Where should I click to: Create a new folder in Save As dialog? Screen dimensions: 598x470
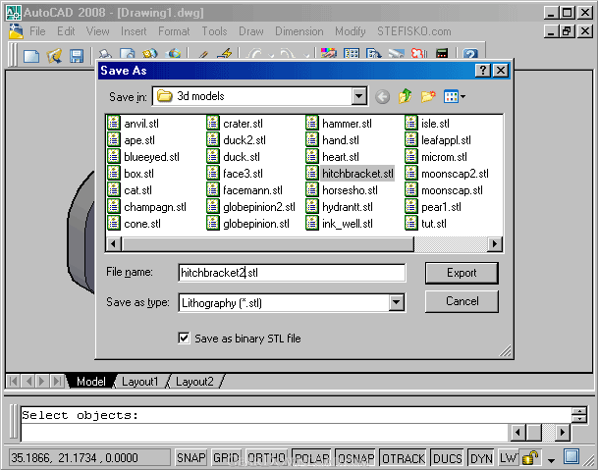click(x=427, y=96)
